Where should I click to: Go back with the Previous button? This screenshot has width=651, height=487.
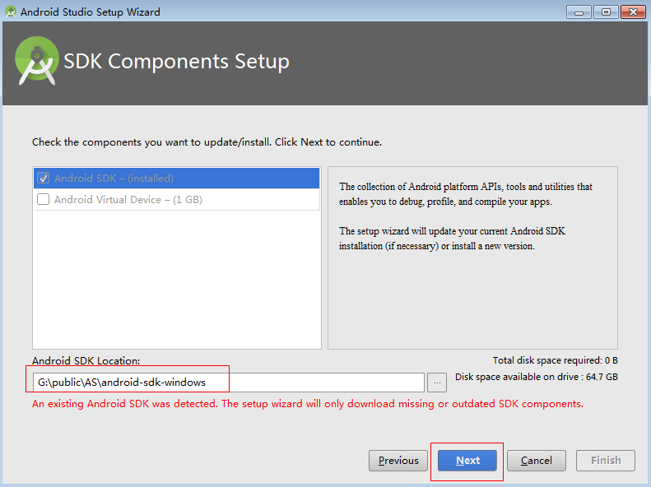pyautogui.click(x=398, y=461)
